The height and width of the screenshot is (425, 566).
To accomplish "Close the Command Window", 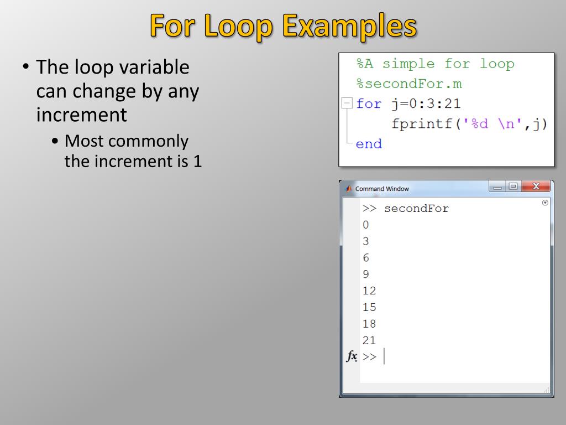I will [536, 186].
